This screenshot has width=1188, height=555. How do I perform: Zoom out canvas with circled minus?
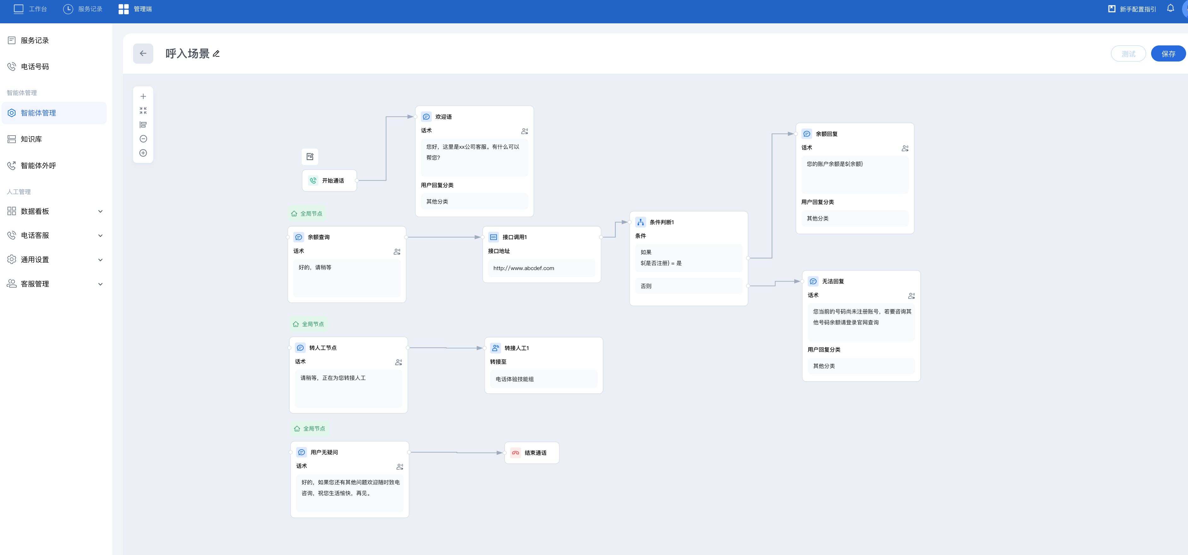(143, 139)
